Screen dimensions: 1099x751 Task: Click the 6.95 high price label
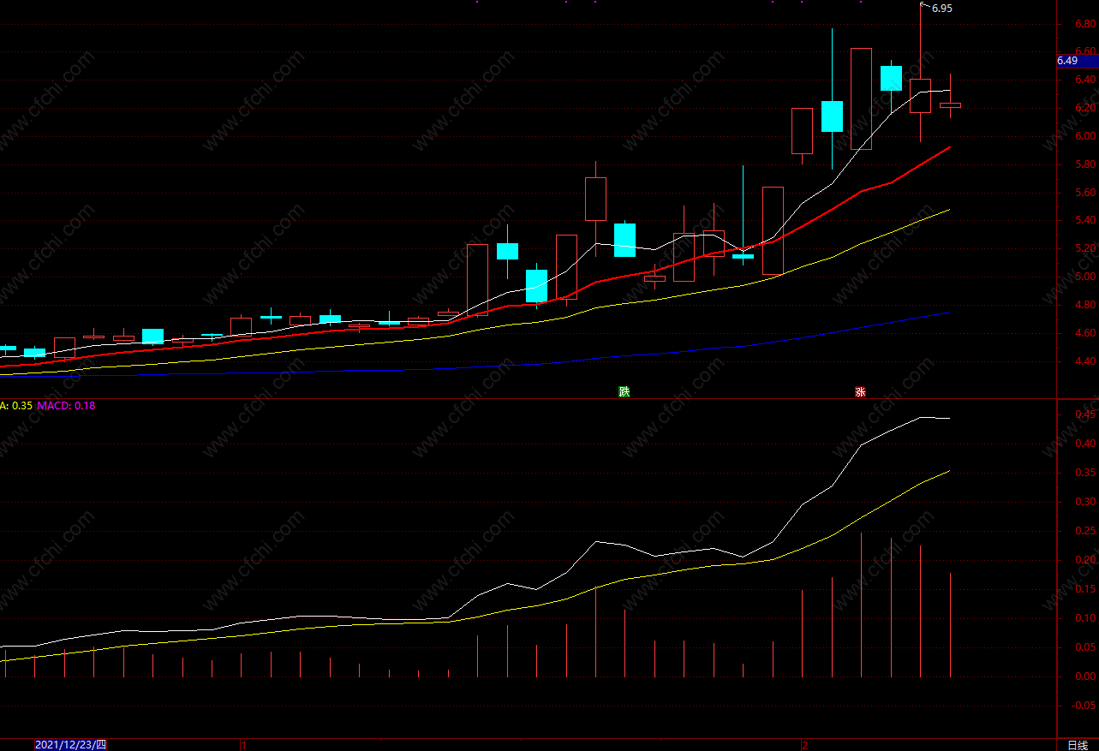(x=941, y=9)
